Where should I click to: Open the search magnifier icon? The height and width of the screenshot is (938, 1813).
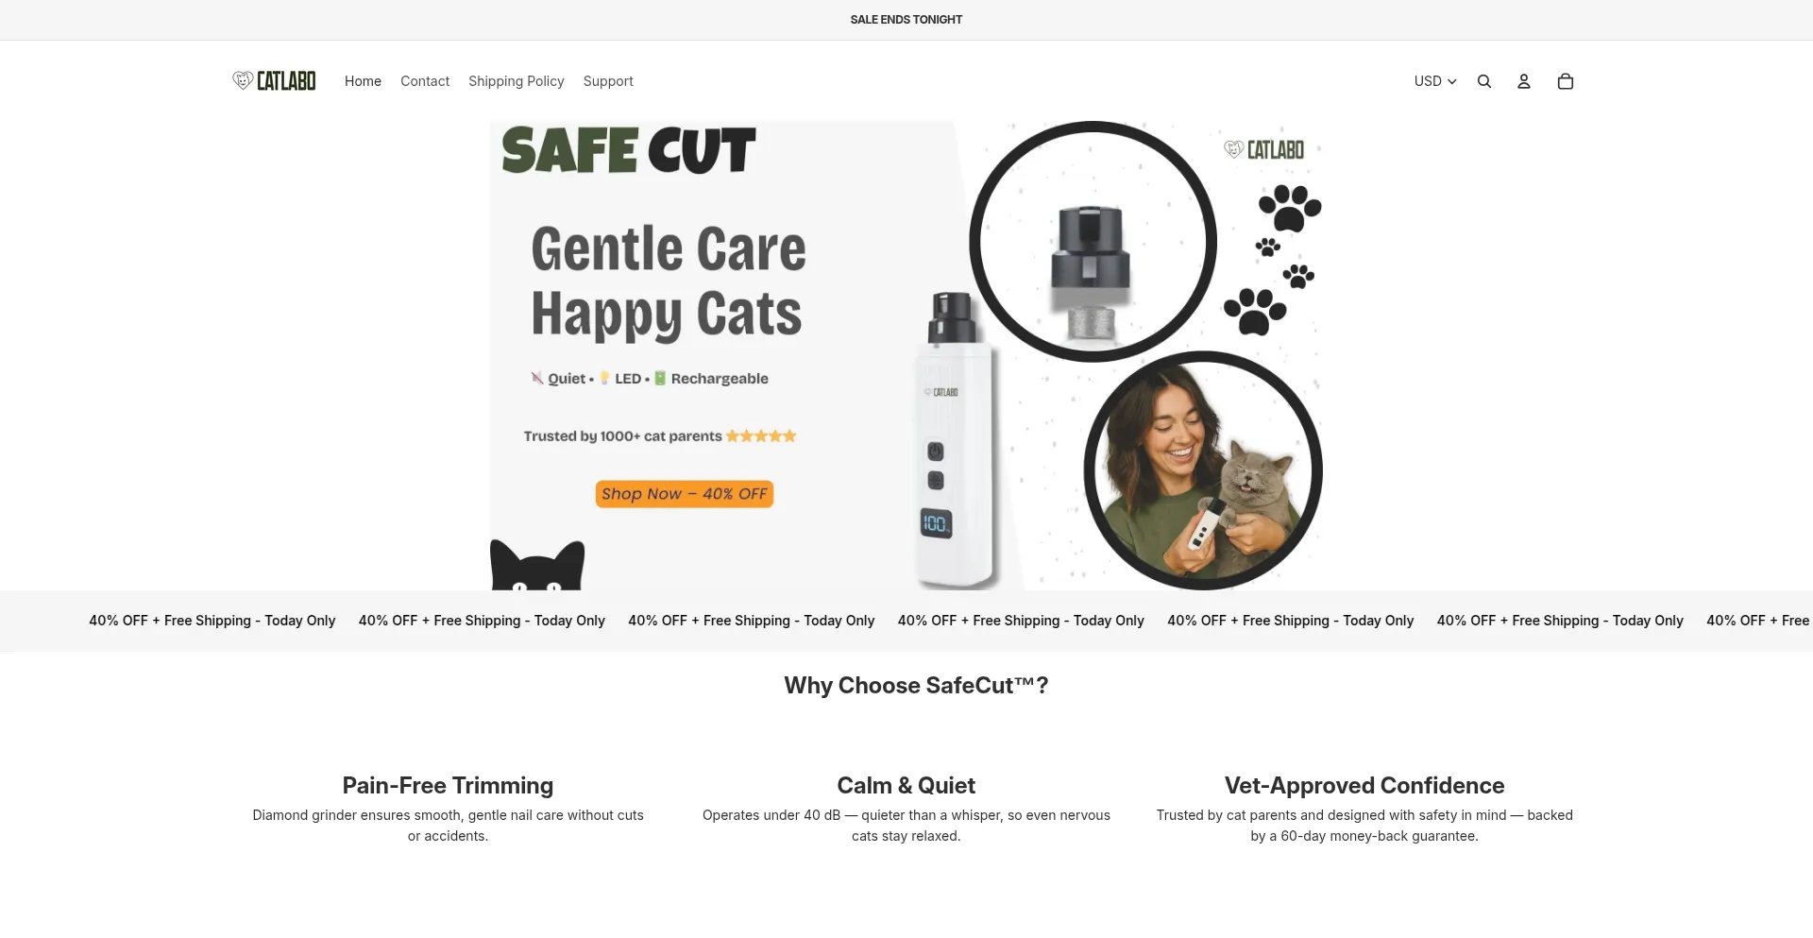coord(1484,81)
